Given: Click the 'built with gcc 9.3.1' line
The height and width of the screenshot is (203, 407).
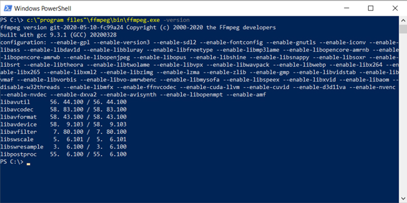Looking at the screenshot, I should click(59, 35).
